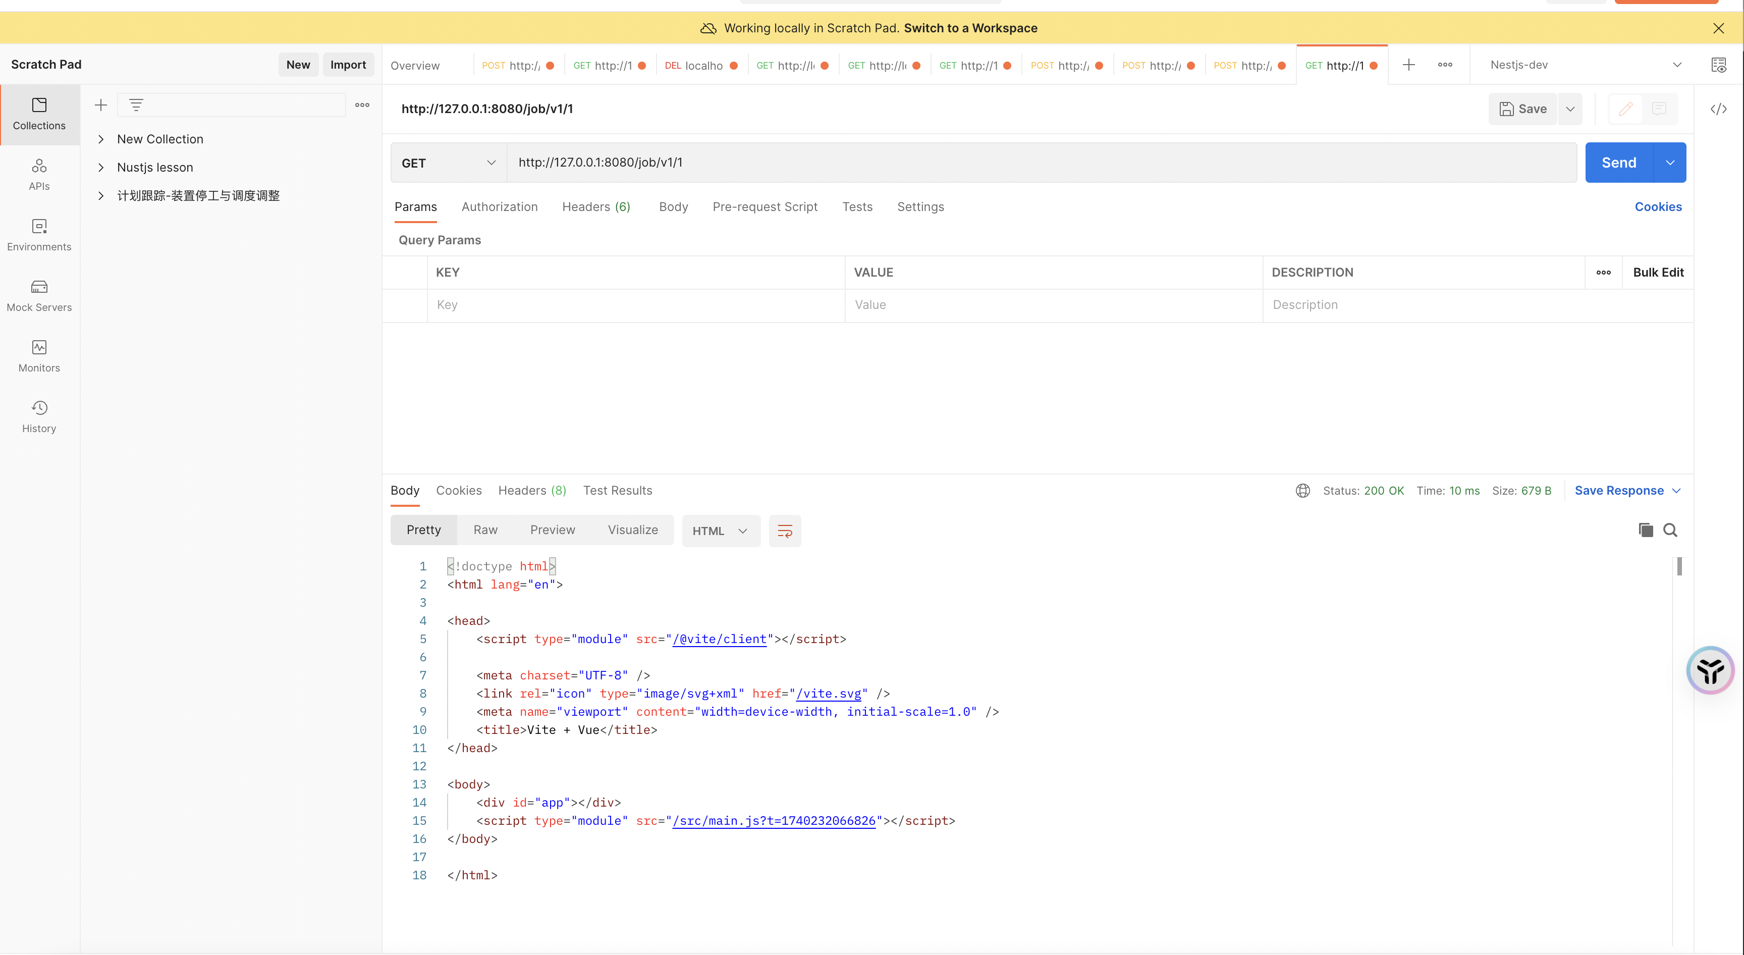Expand the Nustjs lesson collection
Image resolution: width=1744 pixels, height=955 pixels.
101,167
